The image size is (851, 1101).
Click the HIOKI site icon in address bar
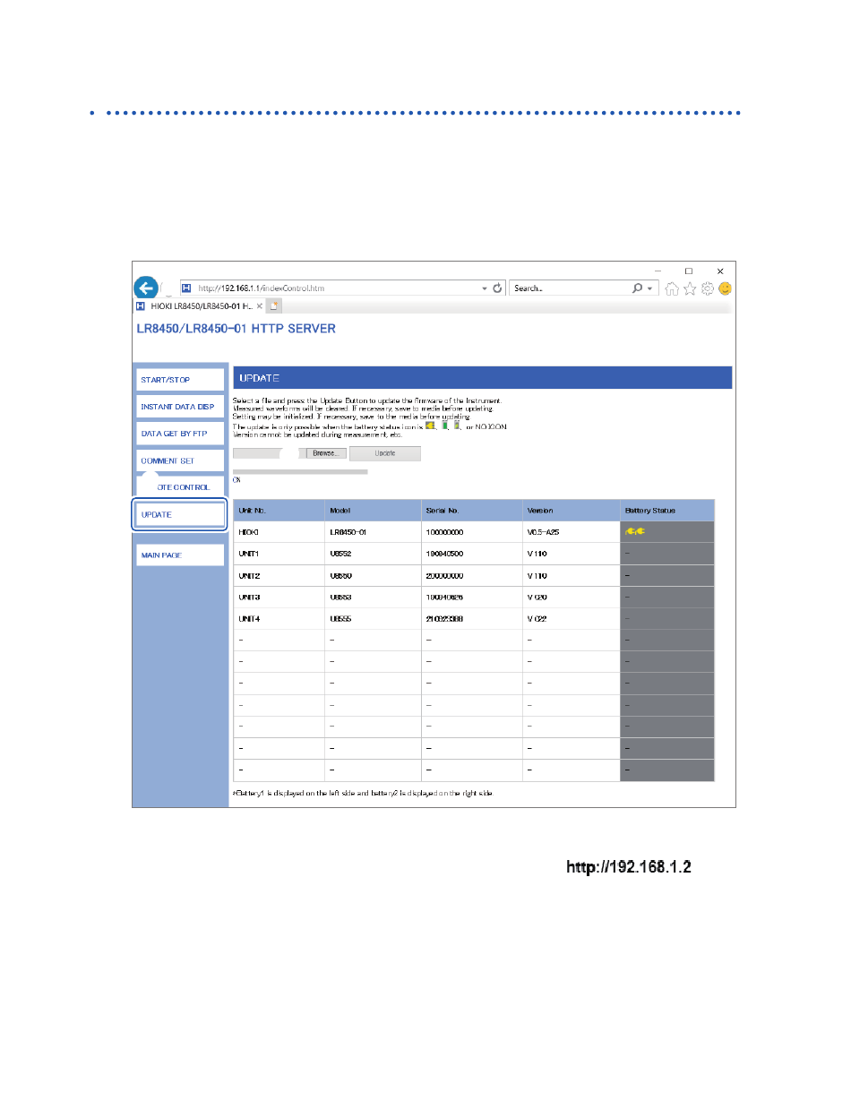pos(186,288)
